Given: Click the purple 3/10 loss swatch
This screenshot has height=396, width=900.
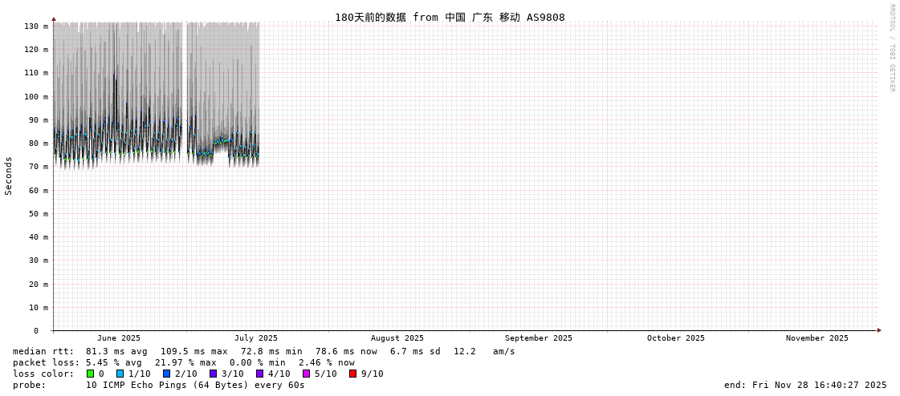Looking at the screenshot, I should pyautogui.click(x=213, y=374).
